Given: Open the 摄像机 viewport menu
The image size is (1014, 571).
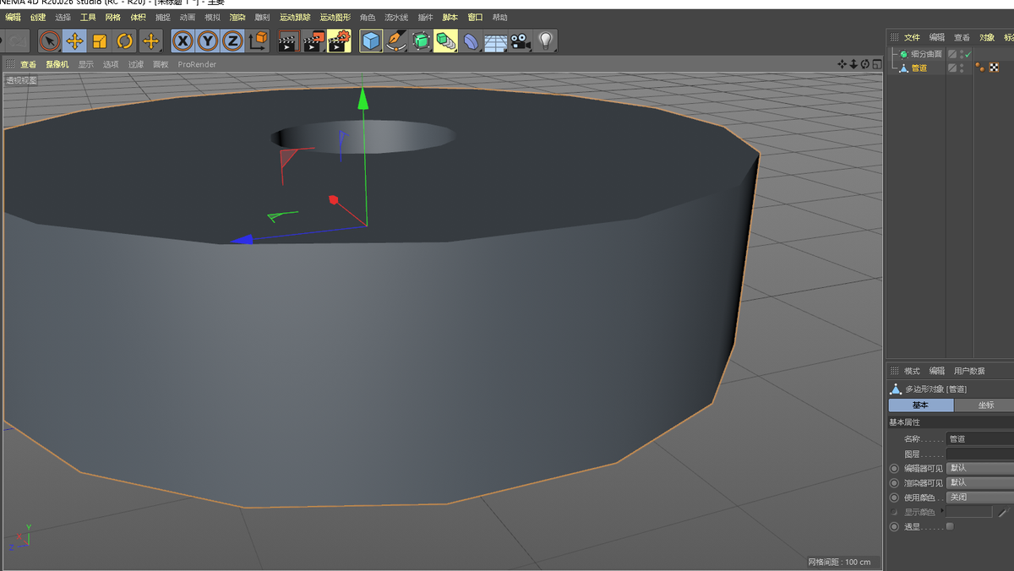Looking at the screenshot, I should [x=57, y=64].
